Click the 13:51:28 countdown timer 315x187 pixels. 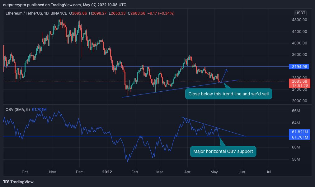click(299, 85)
